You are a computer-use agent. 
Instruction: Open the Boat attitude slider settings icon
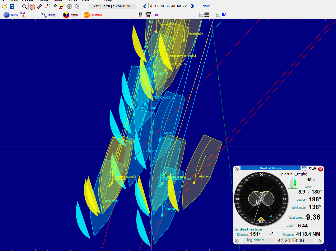pos(313,168)
